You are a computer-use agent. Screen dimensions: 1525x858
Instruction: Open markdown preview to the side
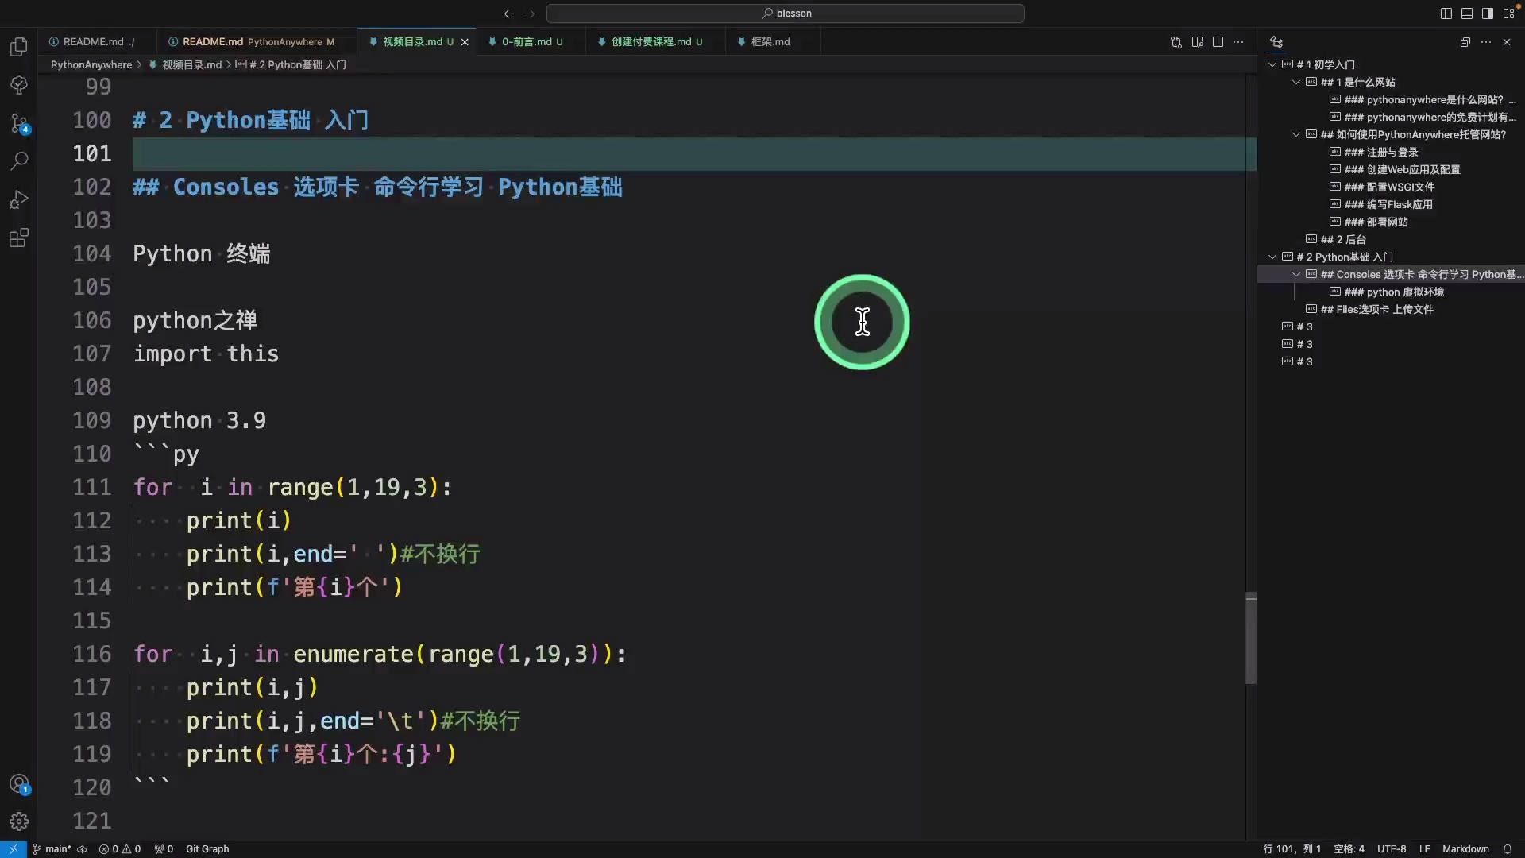click(x=1197, y=42)
